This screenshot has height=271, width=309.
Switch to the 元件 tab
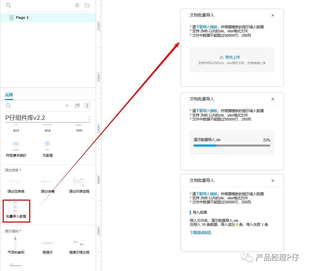pos(9,95)
